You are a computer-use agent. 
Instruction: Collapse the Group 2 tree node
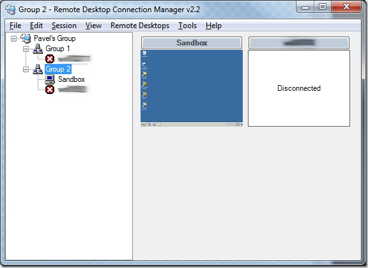pos(26,69)
